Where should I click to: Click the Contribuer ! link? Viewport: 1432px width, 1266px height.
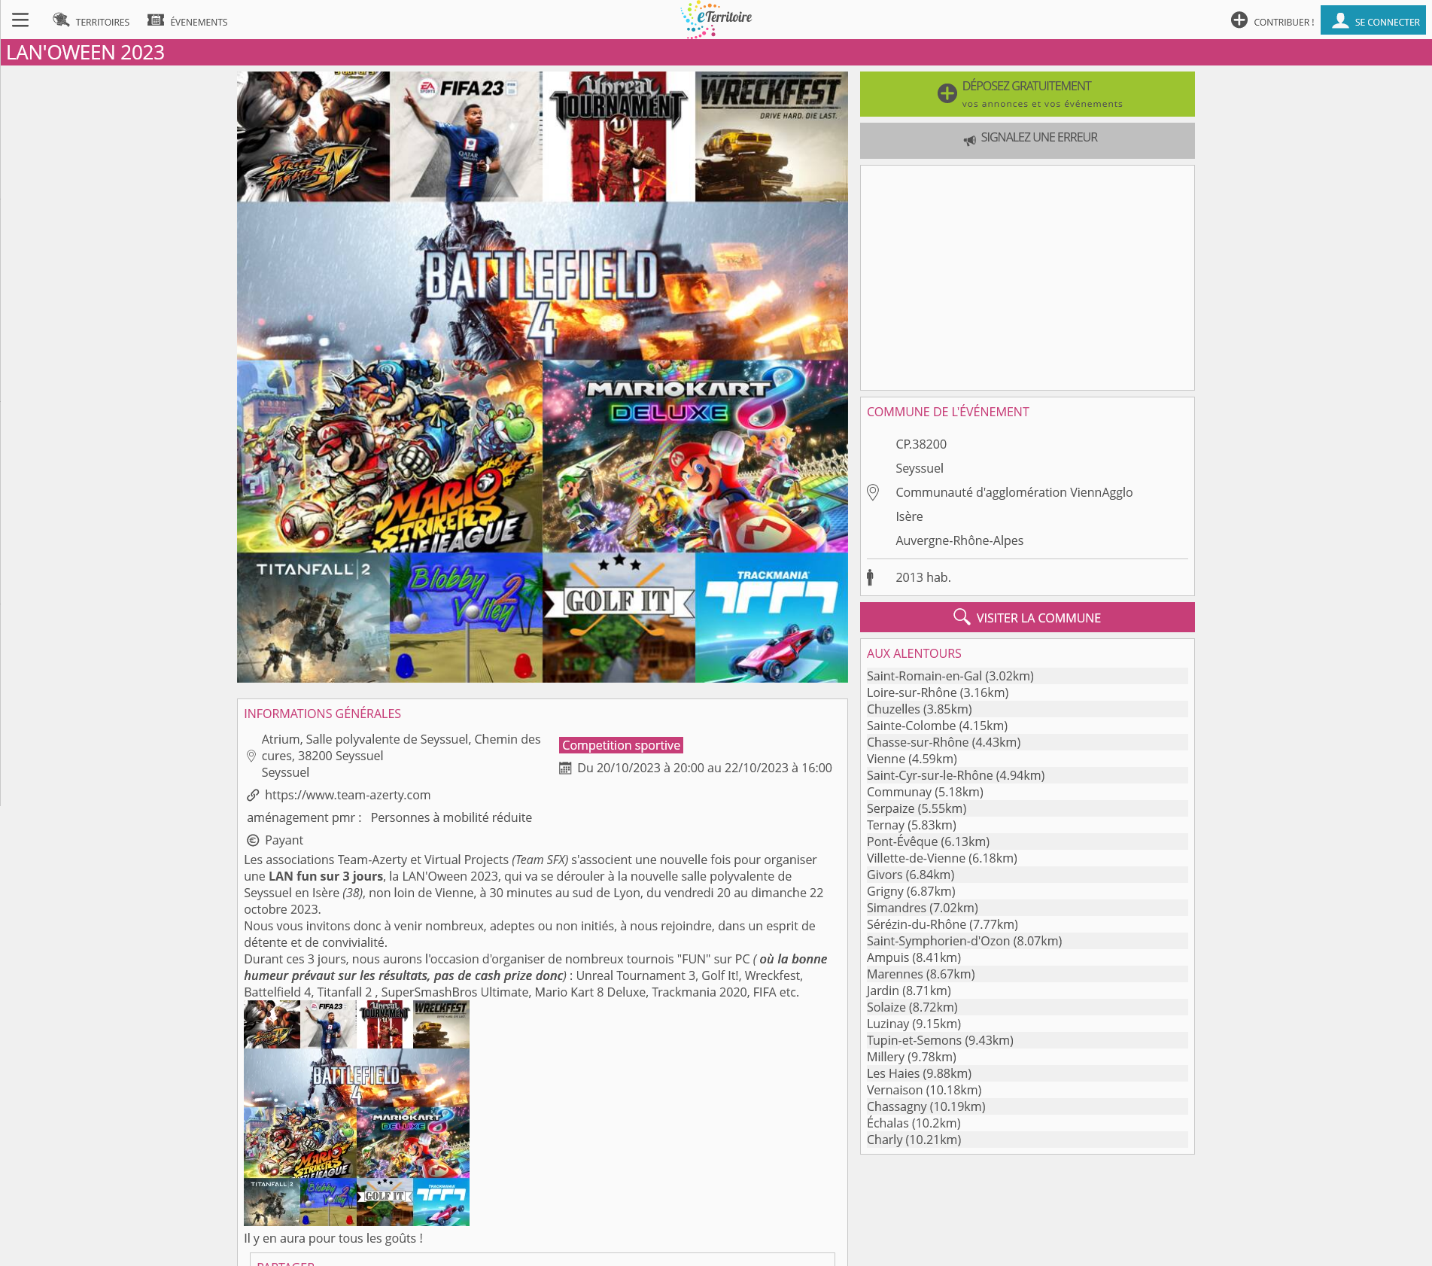click(x=1272, y=21)
